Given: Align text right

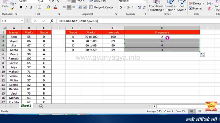Looking at the screenshot, I should pyautogui.click(x=74, y=7).
